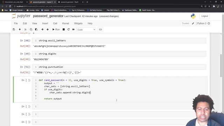The image size is (224, 126).
Task: Select the string.digits input cell
Action: [119, 54]
